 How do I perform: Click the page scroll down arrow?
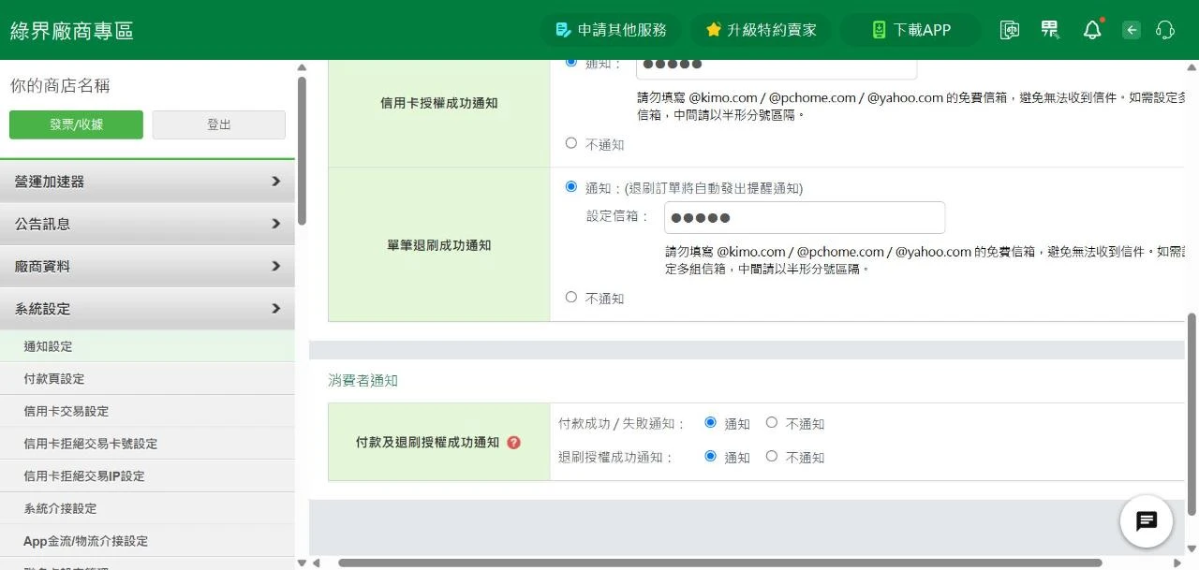pos(1192,549)
